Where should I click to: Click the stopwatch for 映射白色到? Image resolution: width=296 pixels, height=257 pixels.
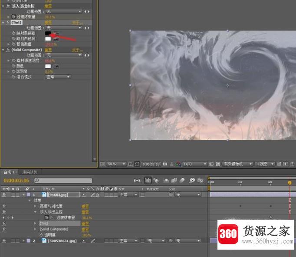click(x=13, y=39)
